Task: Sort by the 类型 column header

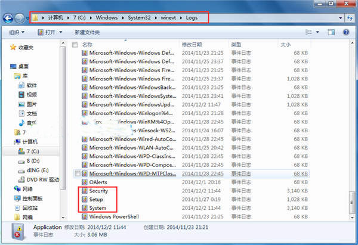Action: 236,45
